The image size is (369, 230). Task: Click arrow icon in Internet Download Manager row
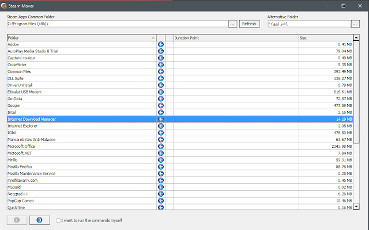pos(161,119)
